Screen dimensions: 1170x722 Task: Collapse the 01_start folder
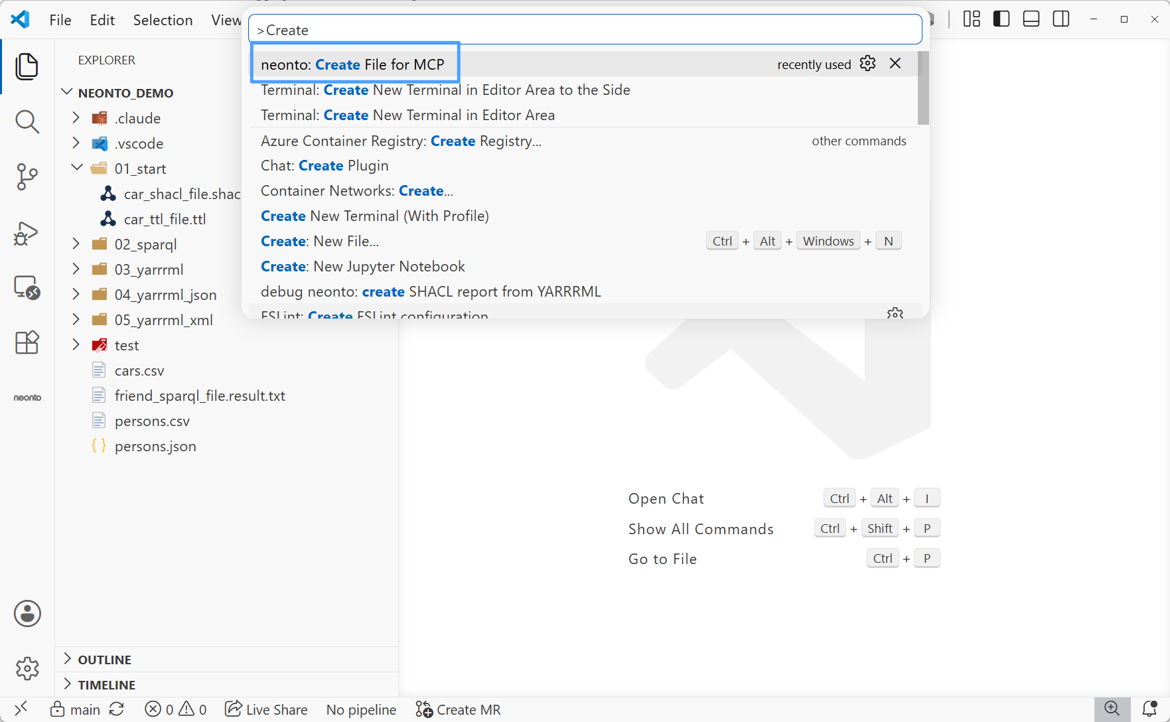[x=77, y=168]
